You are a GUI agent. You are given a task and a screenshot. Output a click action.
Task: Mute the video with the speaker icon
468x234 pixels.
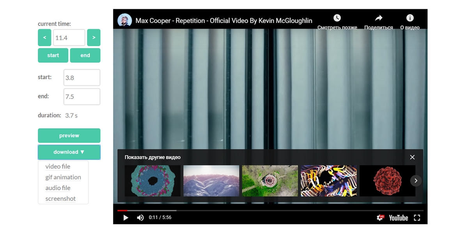pos(140,218)
